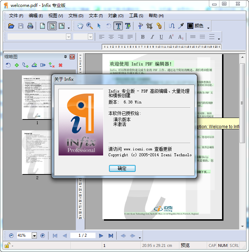Image resolution: width=249 pixels, height=252 pixels.
Task: Select the path drawing curve tool
Action: [x=172, y=26]
